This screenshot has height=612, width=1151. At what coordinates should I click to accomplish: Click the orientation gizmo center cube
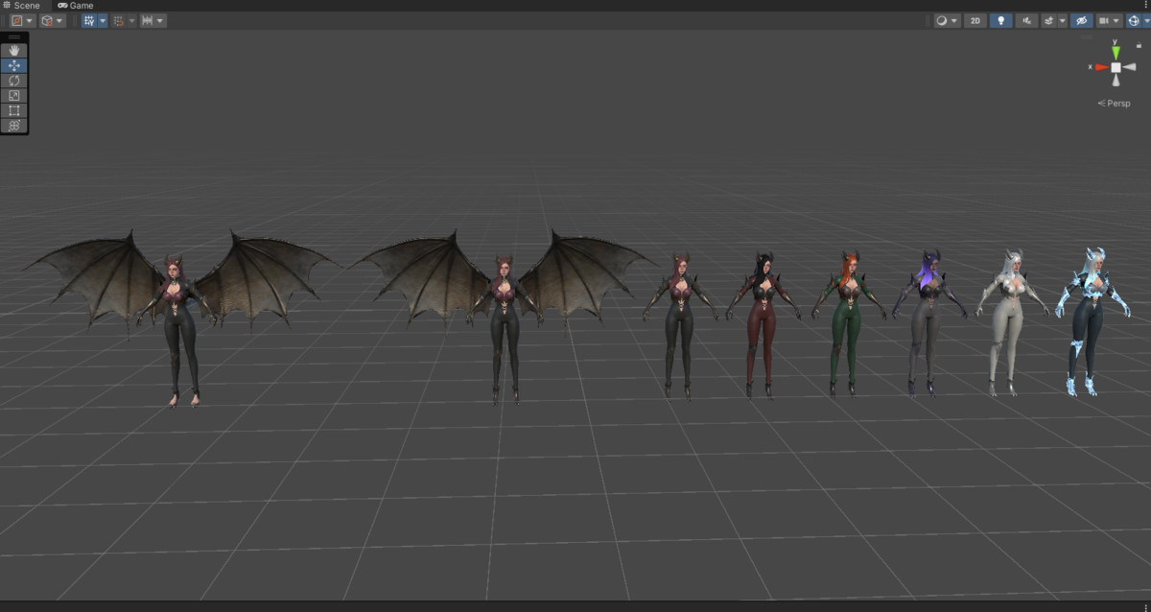tap(1116, 67)
